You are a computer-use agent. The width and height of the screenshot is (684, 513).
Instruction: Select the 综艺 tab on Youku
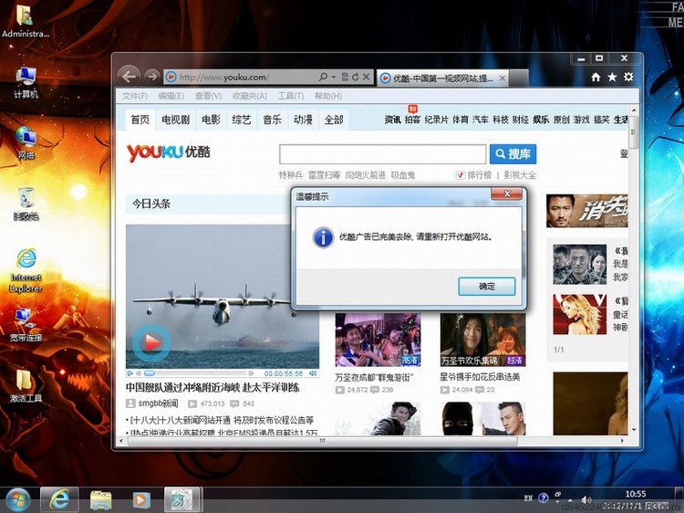coord(242,120)
